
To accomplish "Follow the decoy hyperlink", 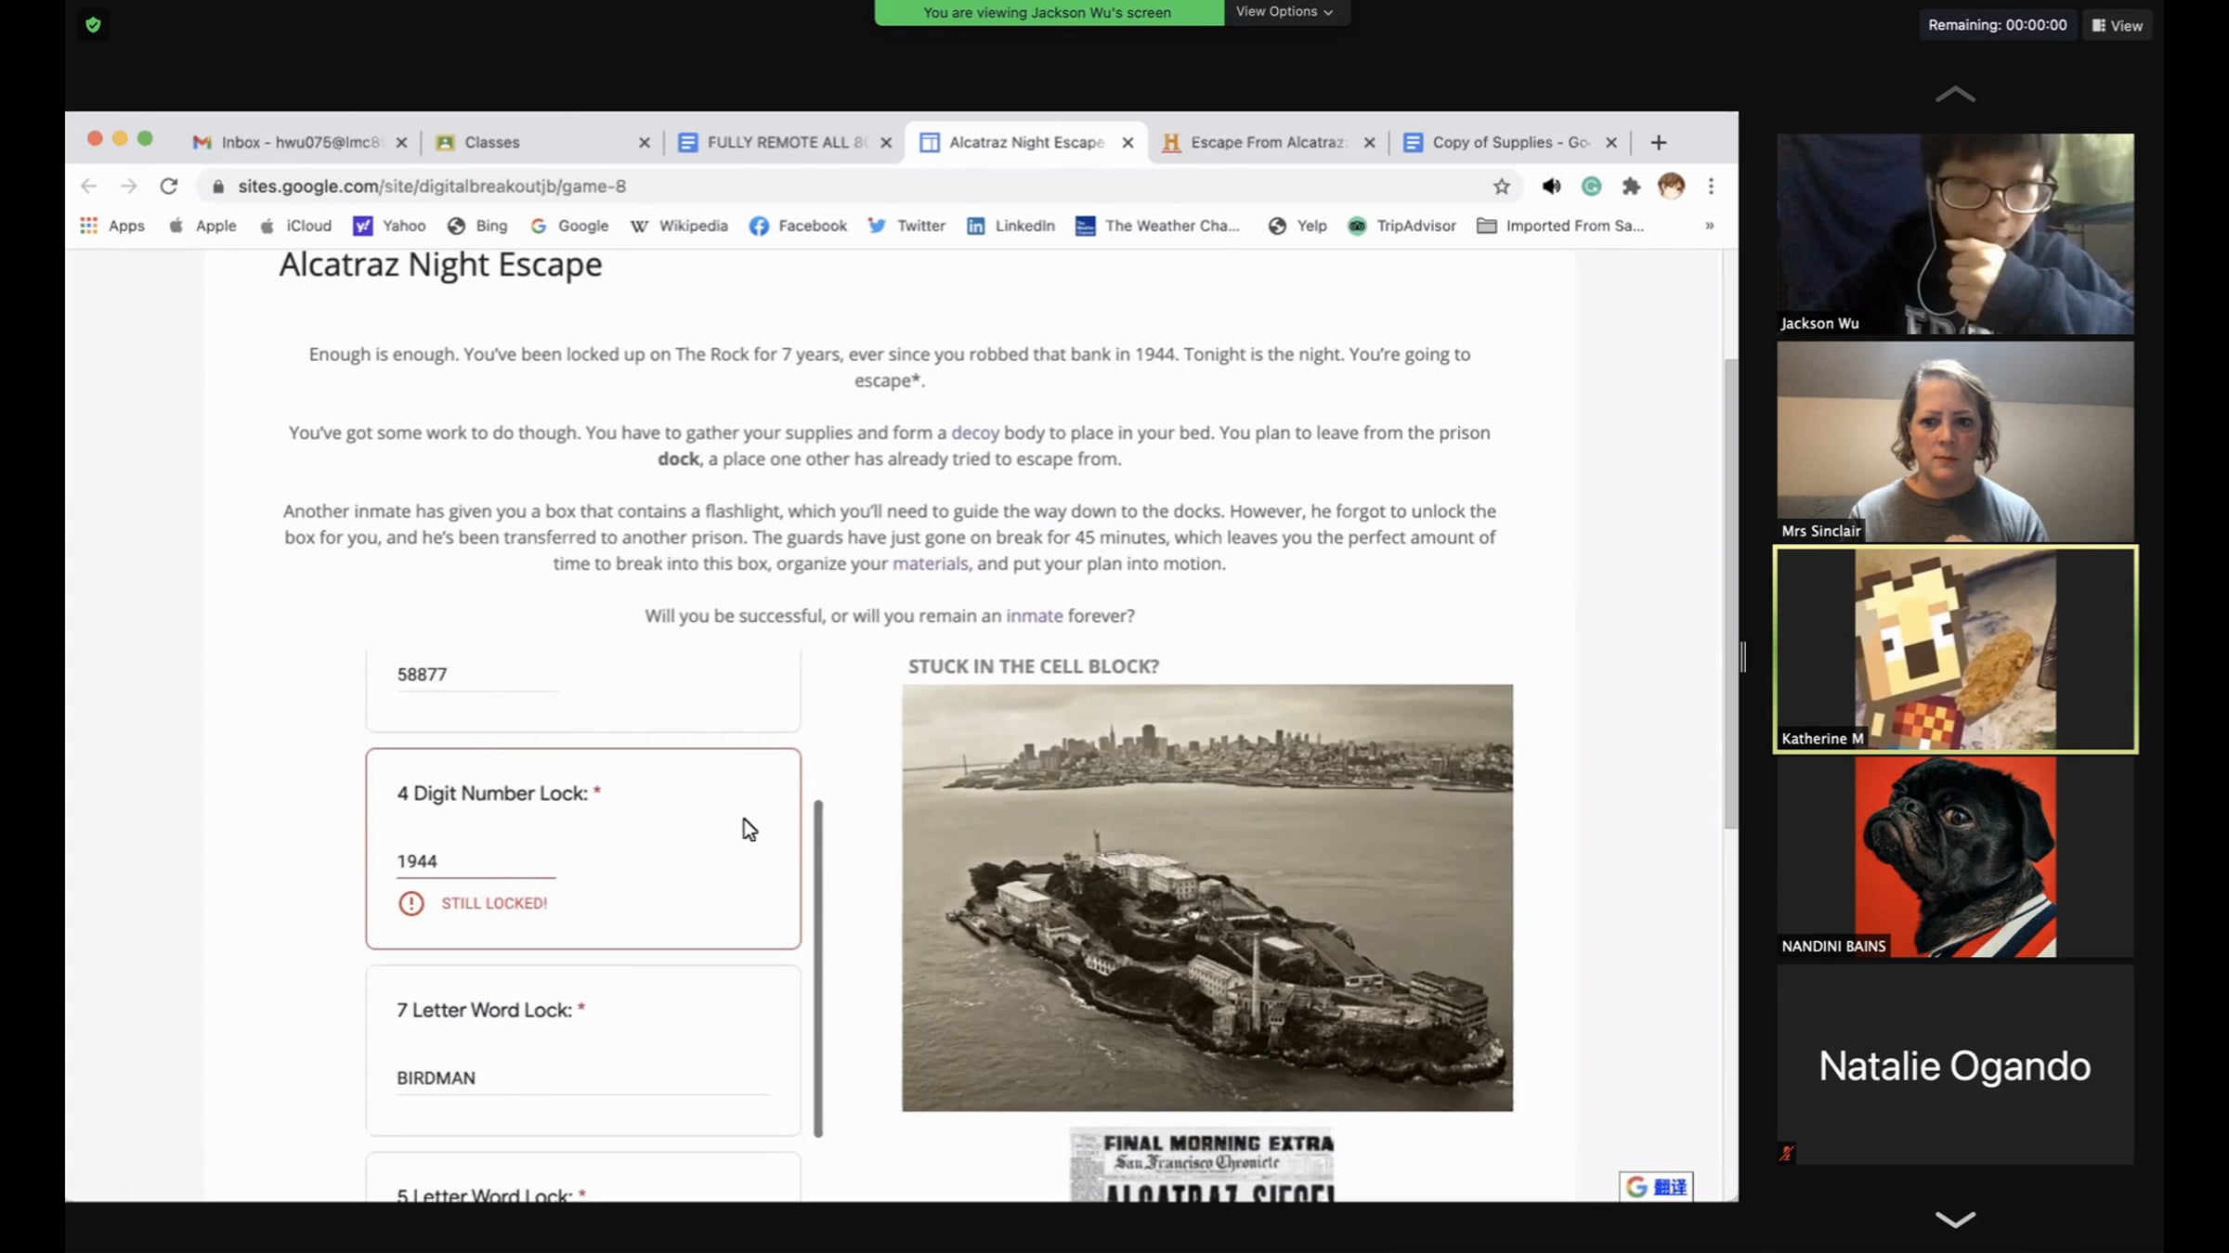I will point(975,433).
